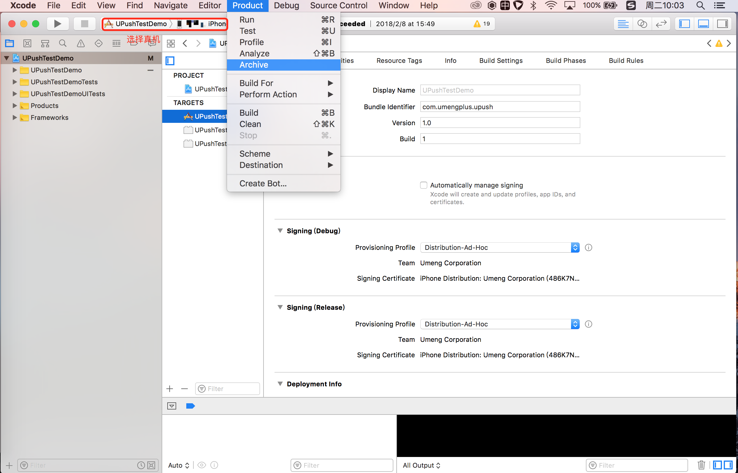Remove selected target with minus button

point(184,389)
